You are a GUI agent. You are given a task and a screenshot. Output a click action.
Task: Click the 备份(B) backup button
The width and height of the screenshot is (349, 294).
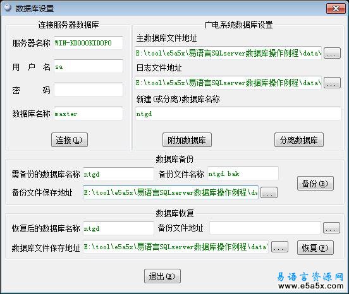[315, 184]
